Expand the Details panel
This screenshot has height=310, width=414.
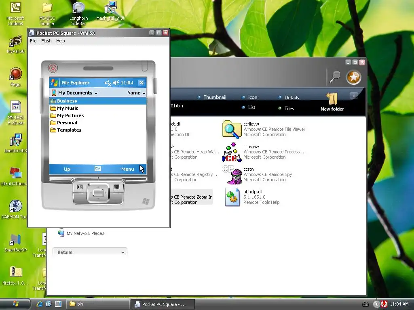point(90,252)
